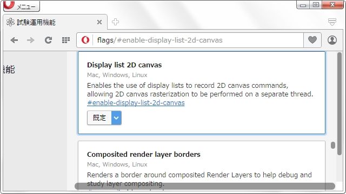The width and height of the screenshot is (346, 194).
Task: Open the tab menu icon at right
Action: [332, 22]
